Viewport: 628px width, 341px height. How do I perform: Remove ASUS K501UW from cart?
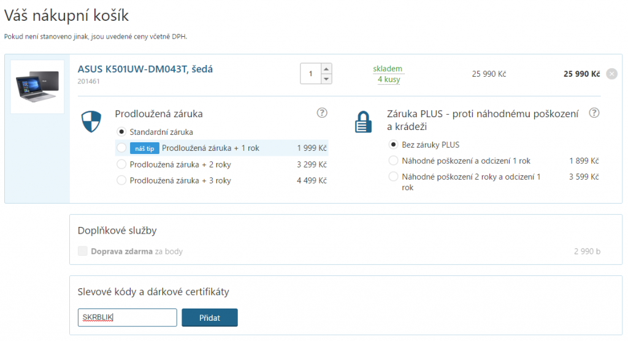(x=611, y=74)
